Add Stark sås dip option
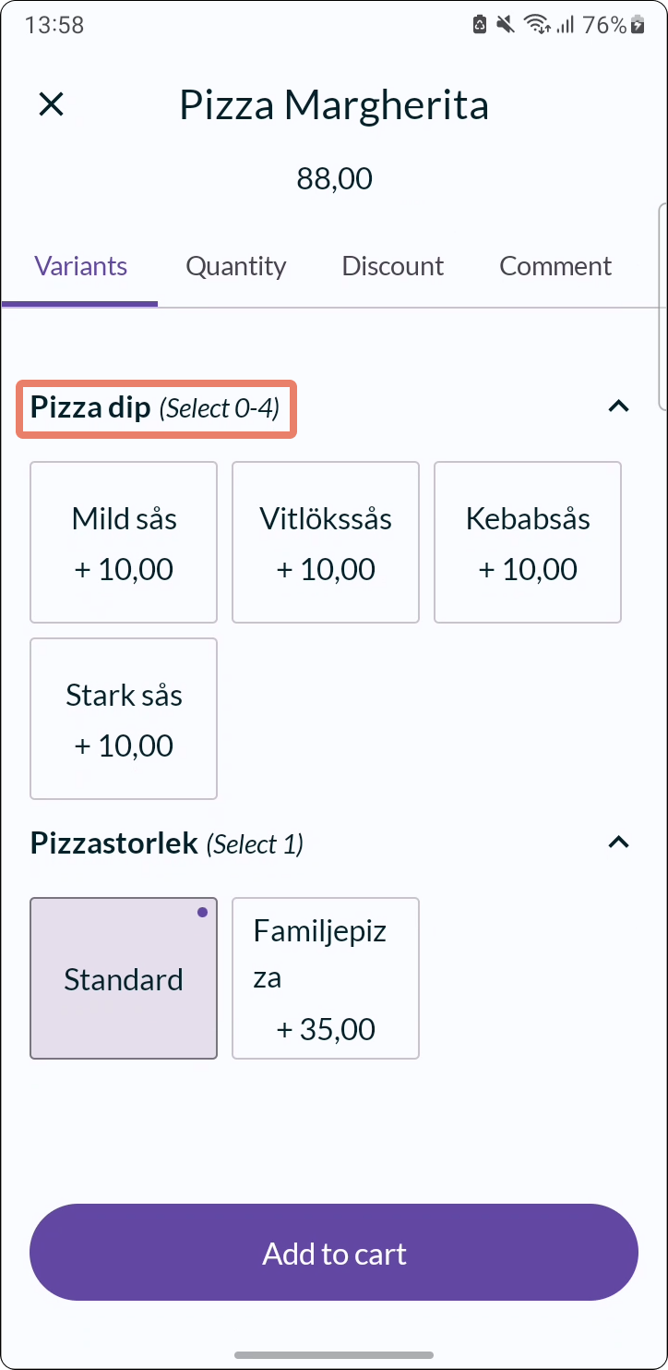Image resolution: width=668 pixels, height=1370 pixels. click(124, 719)
